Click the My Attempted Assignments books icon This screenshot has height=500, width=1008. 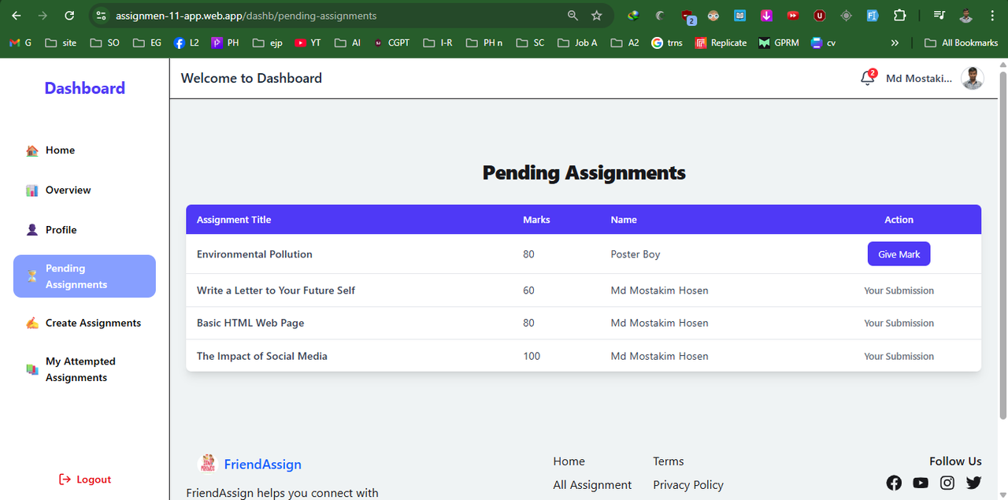click(32, 369)
